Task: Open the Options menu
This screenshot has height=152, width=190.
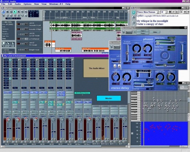Action: point(27,4)
